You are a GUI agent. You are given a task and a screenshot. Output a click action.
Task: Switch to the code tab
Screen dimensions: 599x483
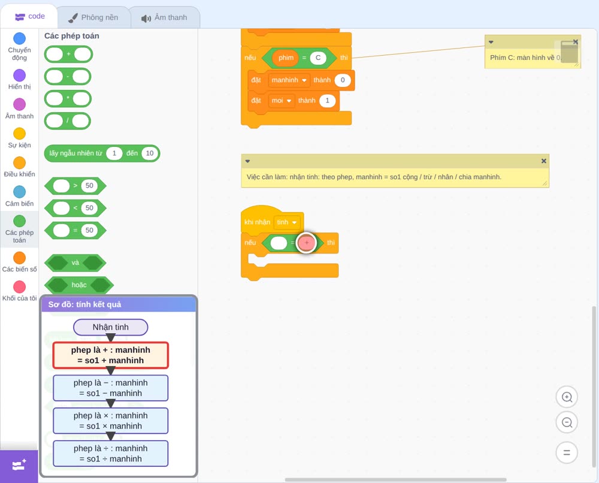point(29,16)
